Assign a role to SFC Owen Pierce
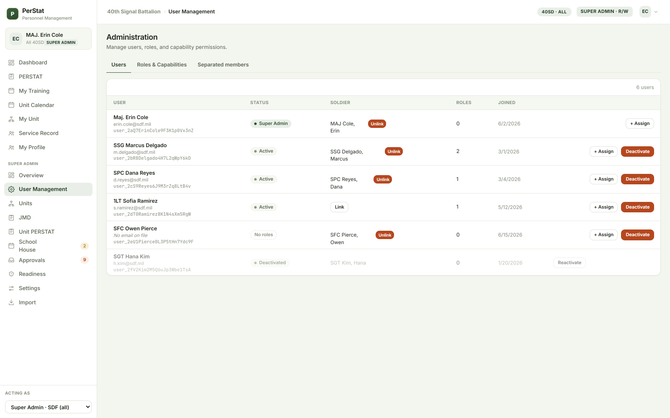 click(x=603, y=235)
